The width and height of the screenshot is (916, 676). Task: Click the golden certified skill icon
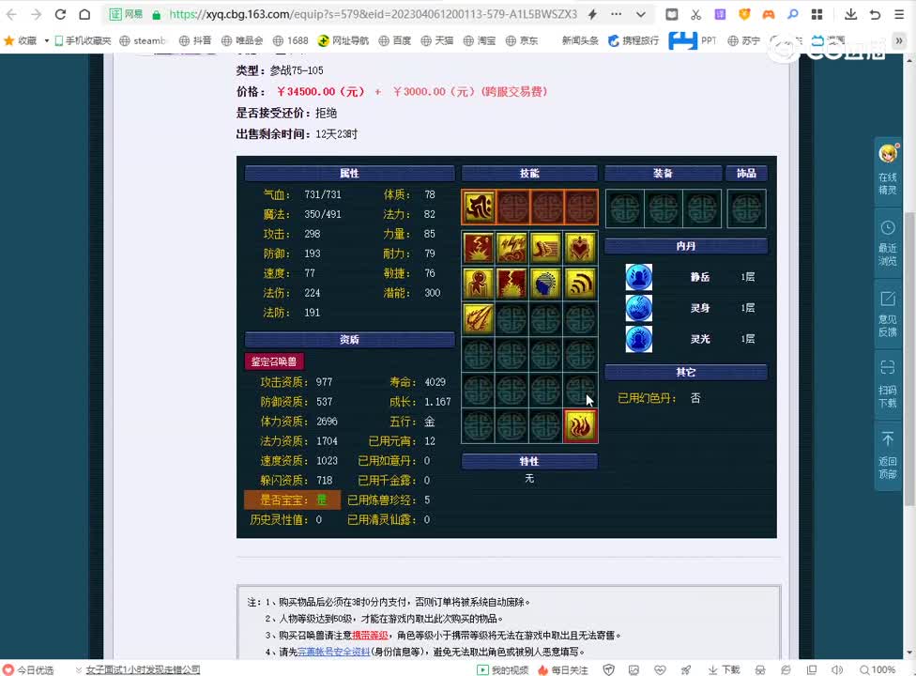[x=478, y=207]
